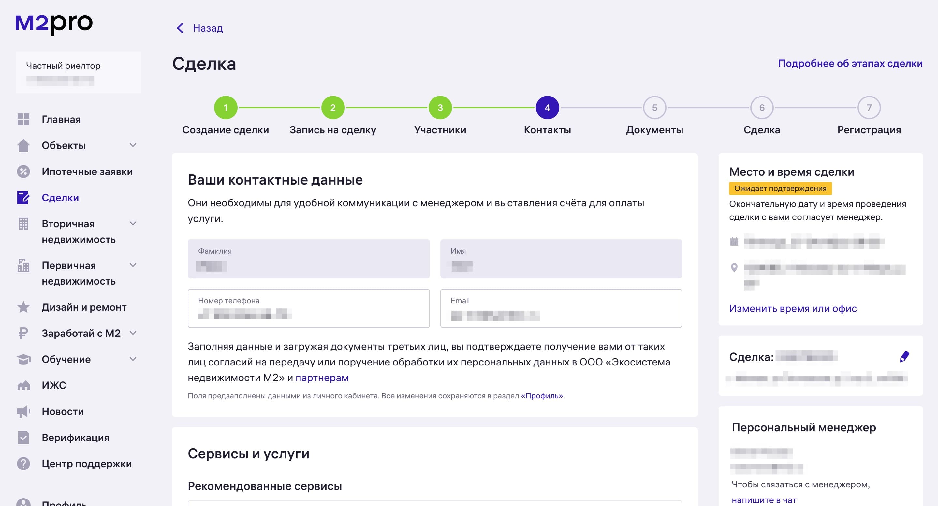Click the Сервисы и услуги heading
This screenshot has height=506, width=938.
pos(249,454)
